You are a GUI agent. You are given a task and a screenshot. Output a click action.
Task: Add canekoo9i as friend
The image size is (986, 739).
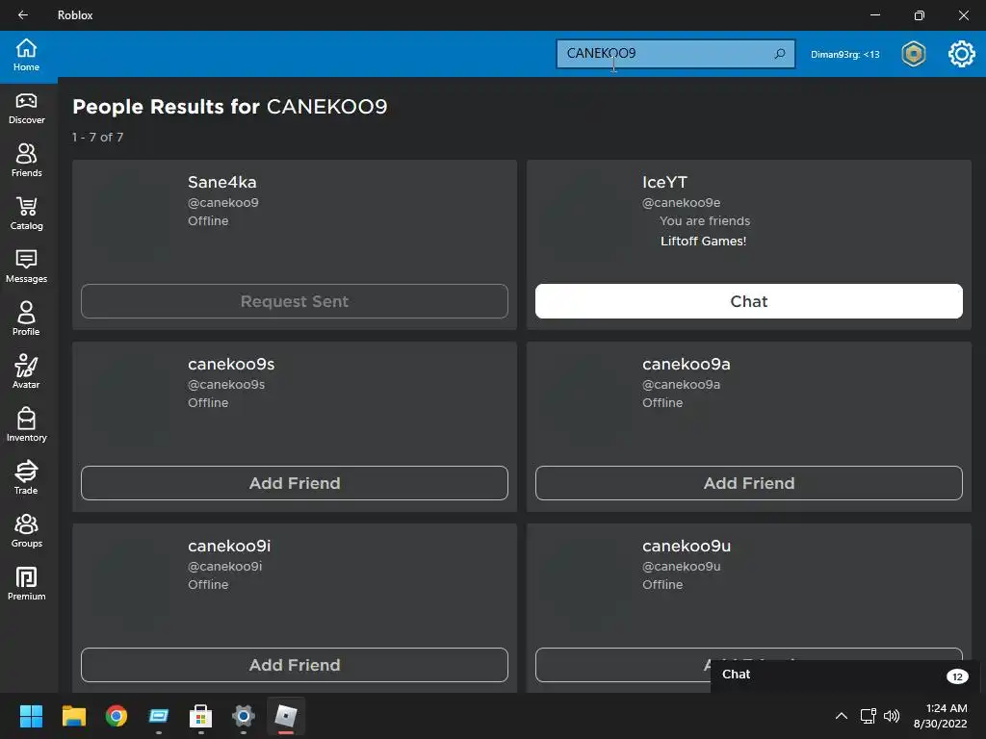[295, 665]
